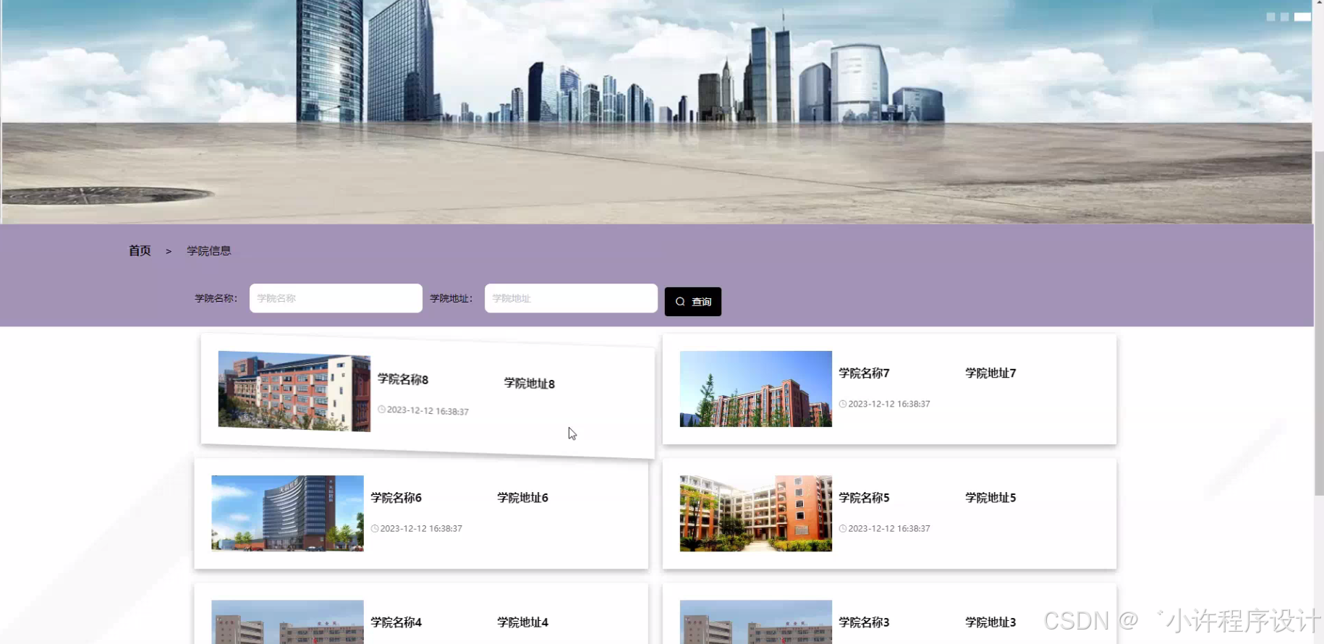Click 学院地址6 text
Image resolution: width=1324 pixels, height=644 pixels.
click(522, 497)
